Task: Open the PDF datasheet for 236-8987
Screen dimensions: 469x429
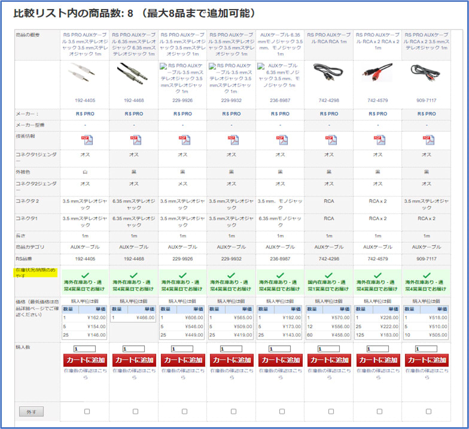Action: [x=282, y=140]
